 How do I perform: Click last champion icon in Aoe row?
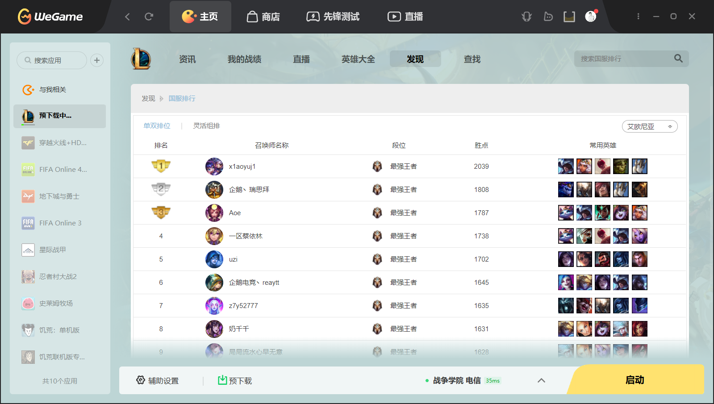pos(639,213)
